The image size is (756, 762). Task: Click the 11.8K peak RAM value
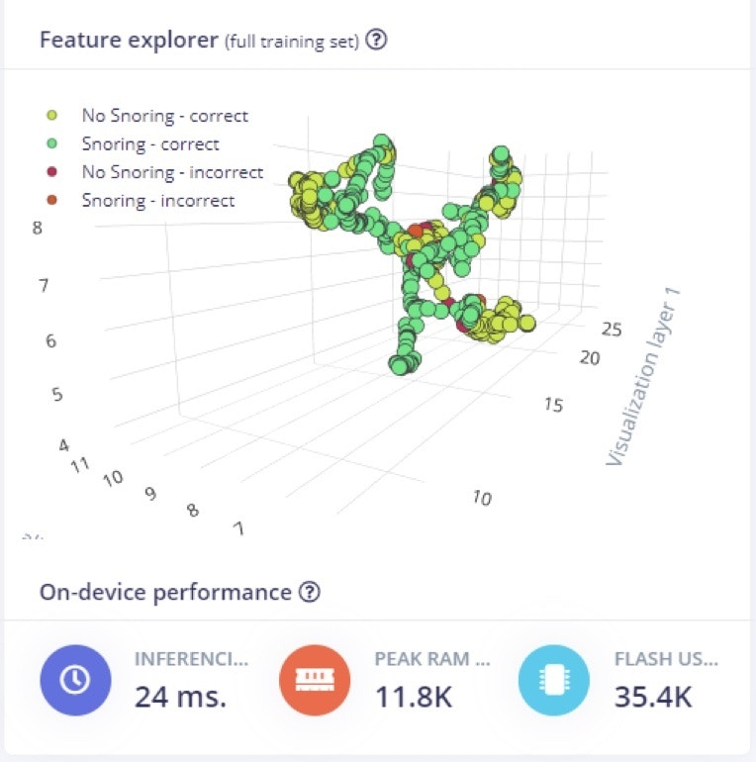[414, 697]
